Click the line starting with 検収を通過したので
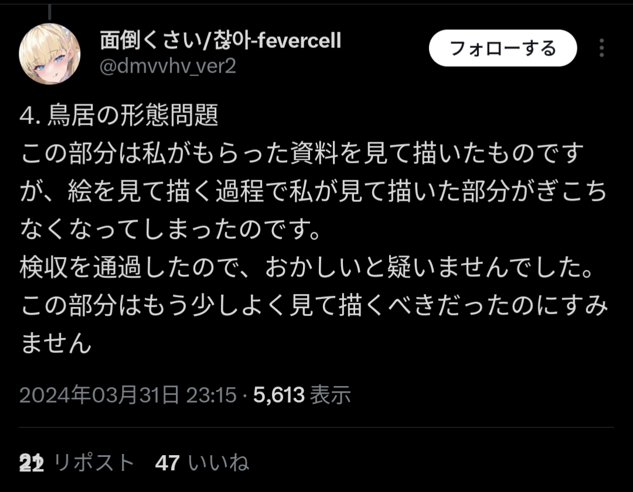 (307, 267)
